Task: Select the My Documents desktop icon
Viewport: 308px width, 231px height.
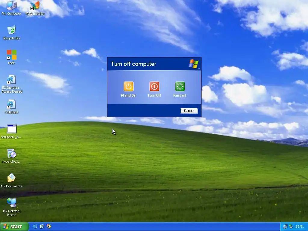Action: [11, 181]
